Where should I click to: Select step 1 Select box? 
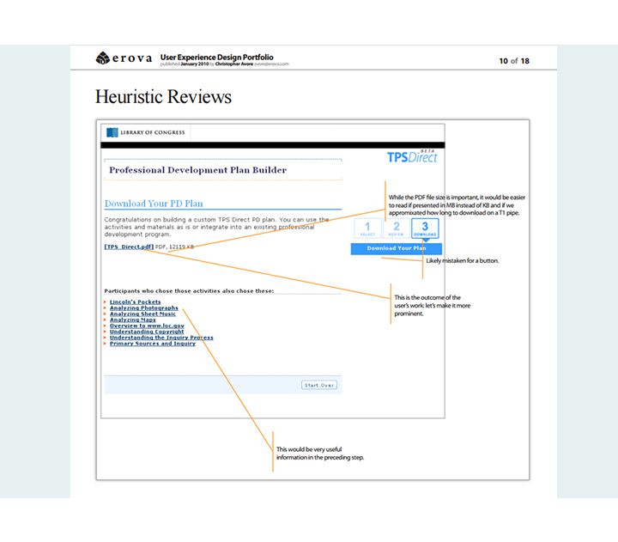point(367,228)
